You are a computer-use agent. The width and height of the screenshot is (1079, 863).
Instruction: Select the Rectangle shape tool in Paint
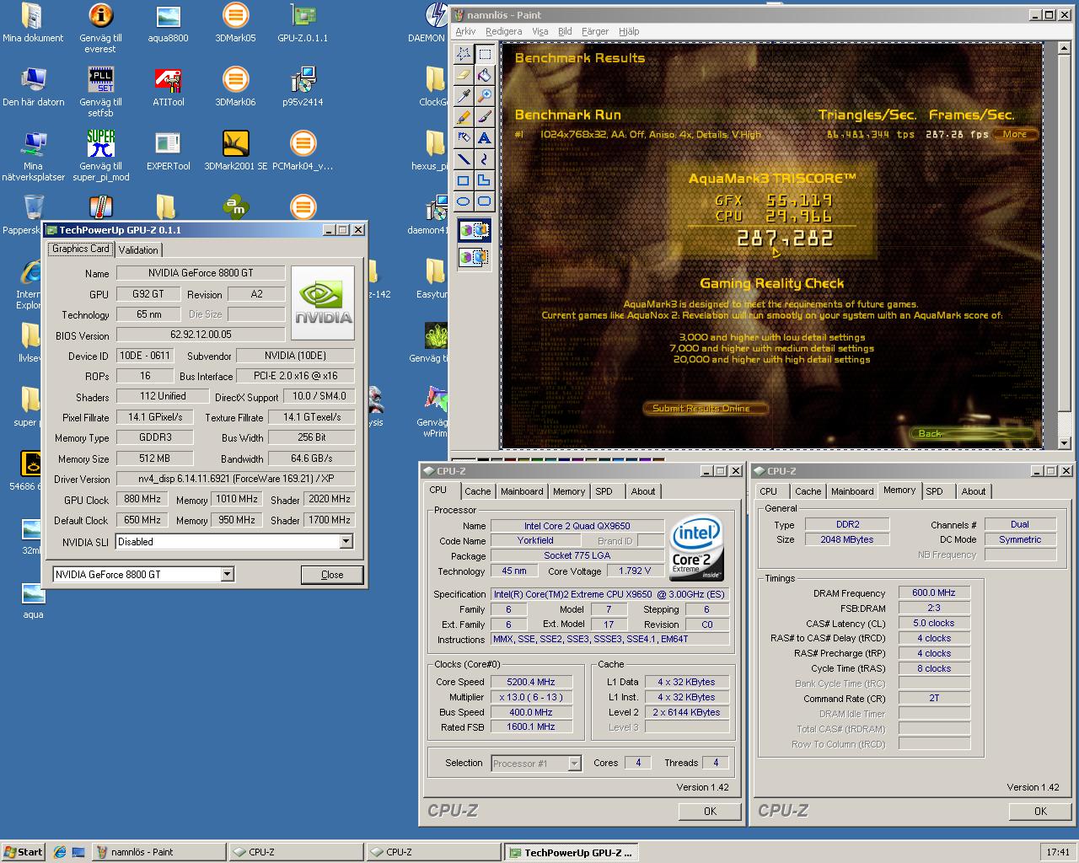pos(464,180)
